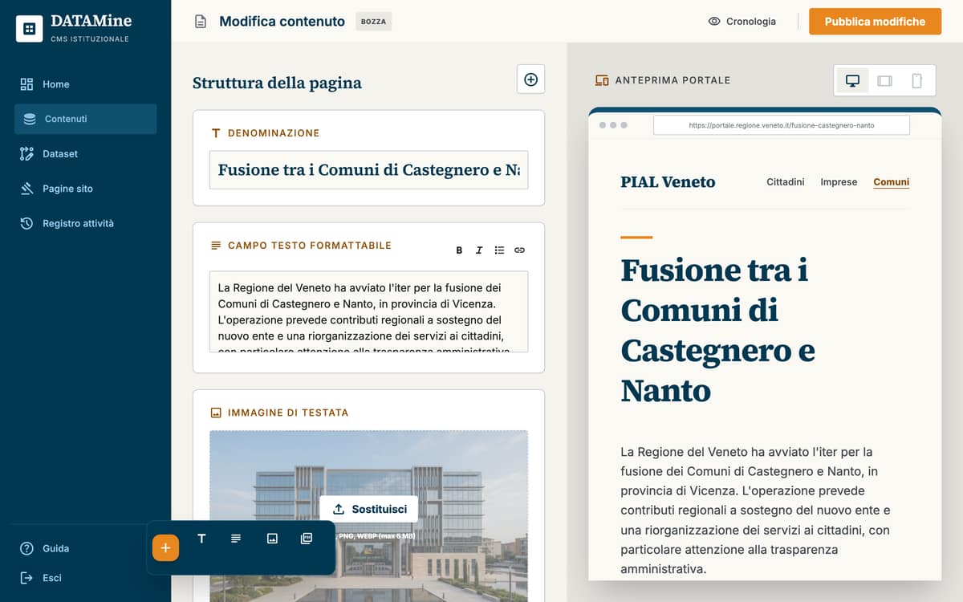Open Home in the sidebar
This screenshot has height=602, width=963.
coord(85,84)
